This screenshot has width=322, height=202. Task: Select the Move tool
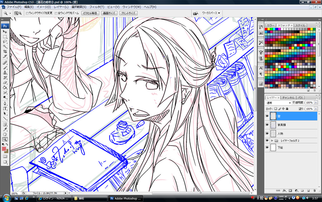(x=5, y=32)
